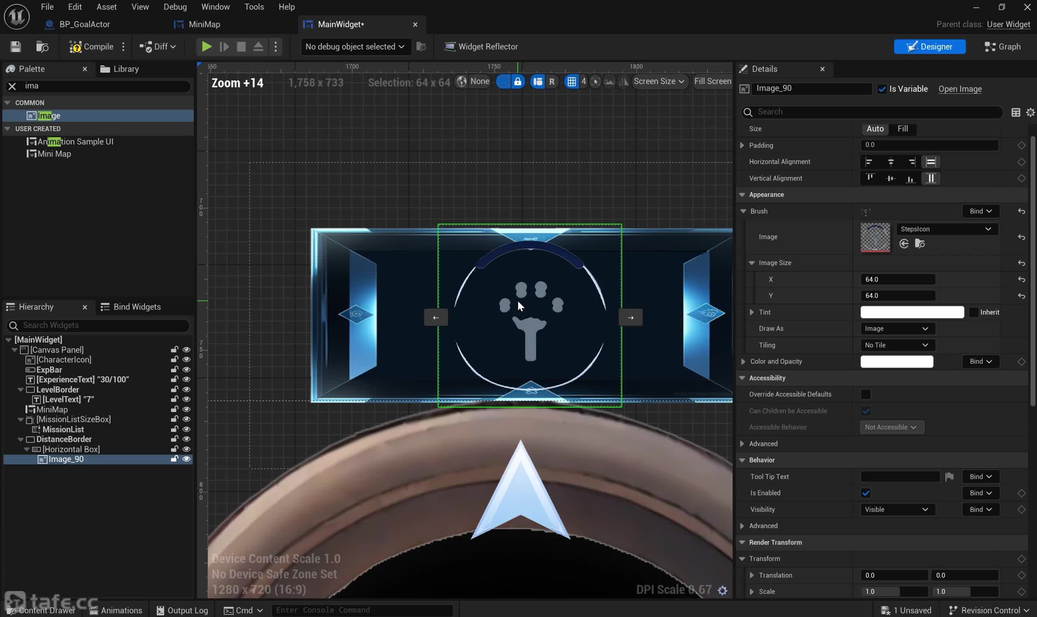
Task: Click the preview background image icon
Action: pos(609,81)
